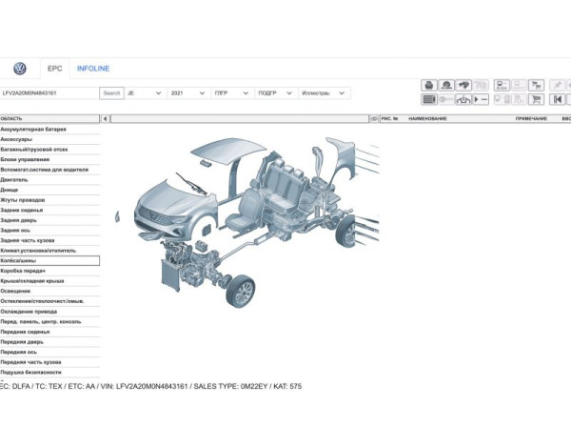Click the printer icon in toolbar
The image size is (571, 447).
429,85
